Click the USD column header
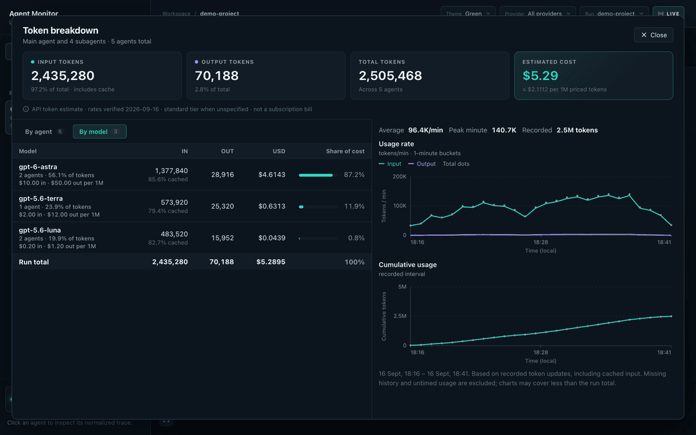The width and height of the screenshot is (696, 435). (x=279, y=151)
